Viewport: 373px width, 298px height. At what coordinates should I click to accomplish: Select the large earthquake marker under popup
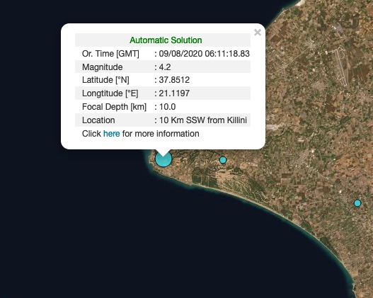pos(163,159)
